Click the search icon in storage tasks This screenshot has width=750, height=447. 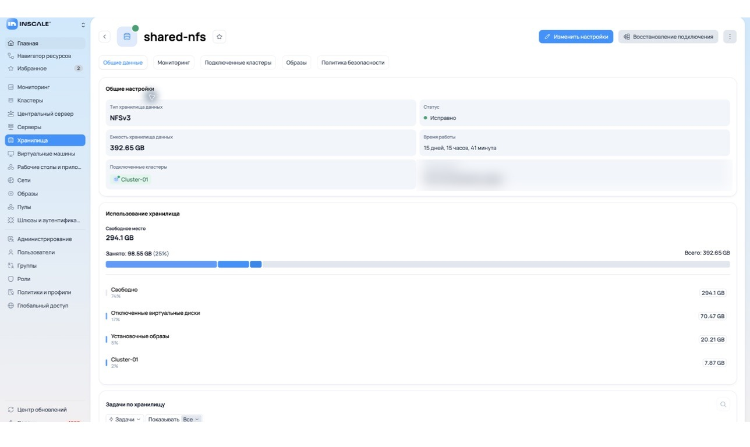click(723, 405)
